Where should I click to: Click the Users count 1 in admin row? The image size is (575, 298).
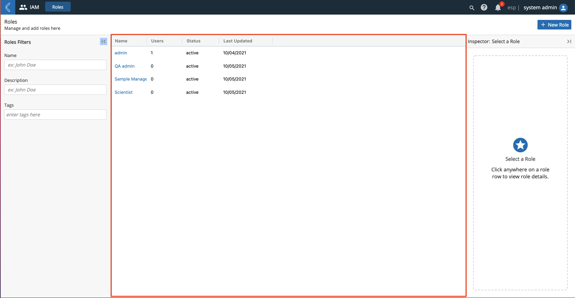152,53
